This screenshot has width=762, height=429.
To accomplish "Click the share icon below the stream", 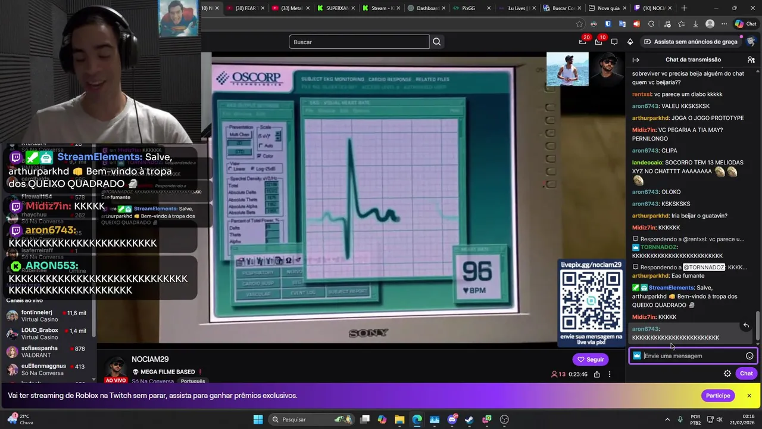I will click(x=597, y=374).
